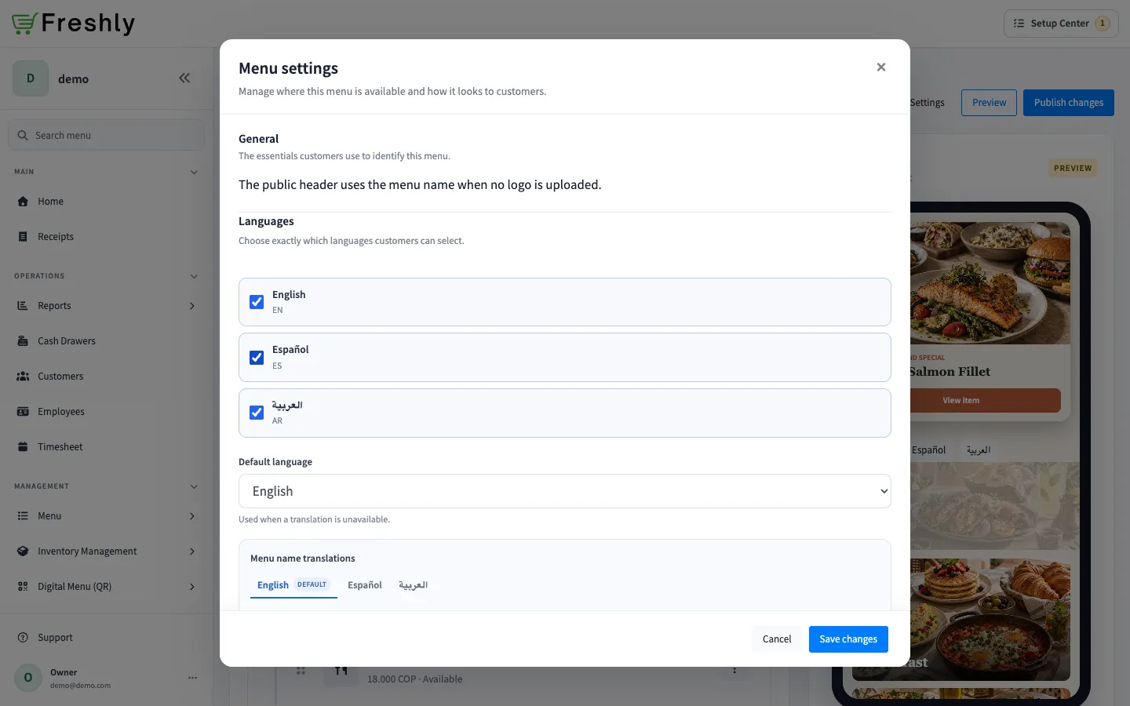The width and height of the screenshot is (1130, 706).
Task: Click Save changes button
Action: (848, 639)
